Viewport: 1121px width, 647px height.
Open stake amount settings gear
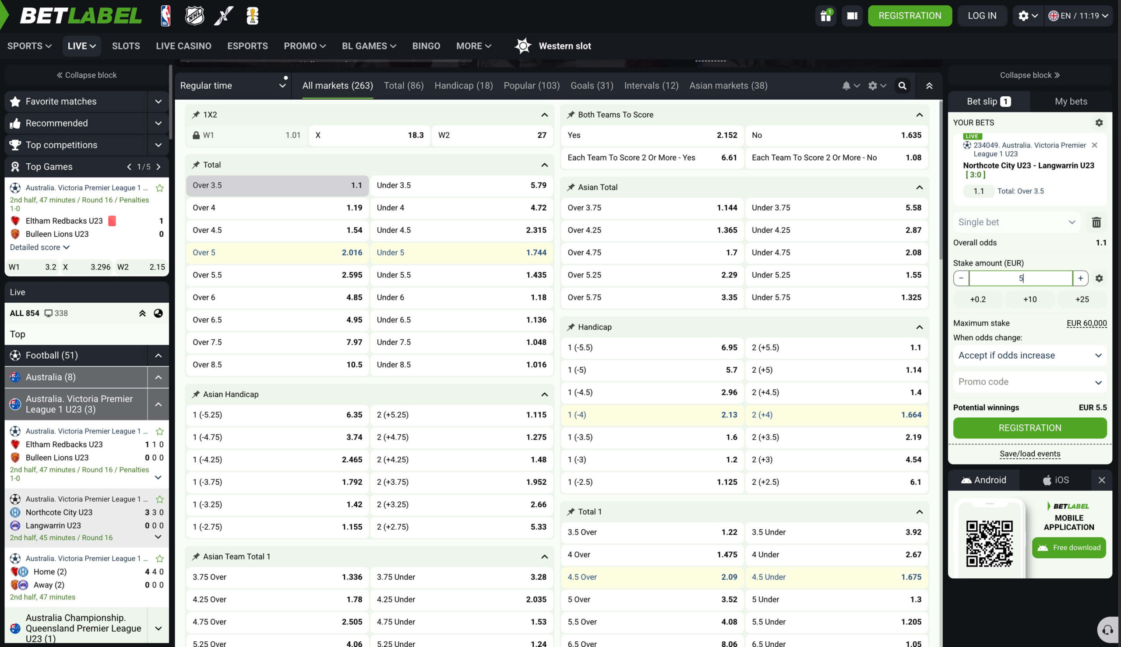[x=1099, y=279]
